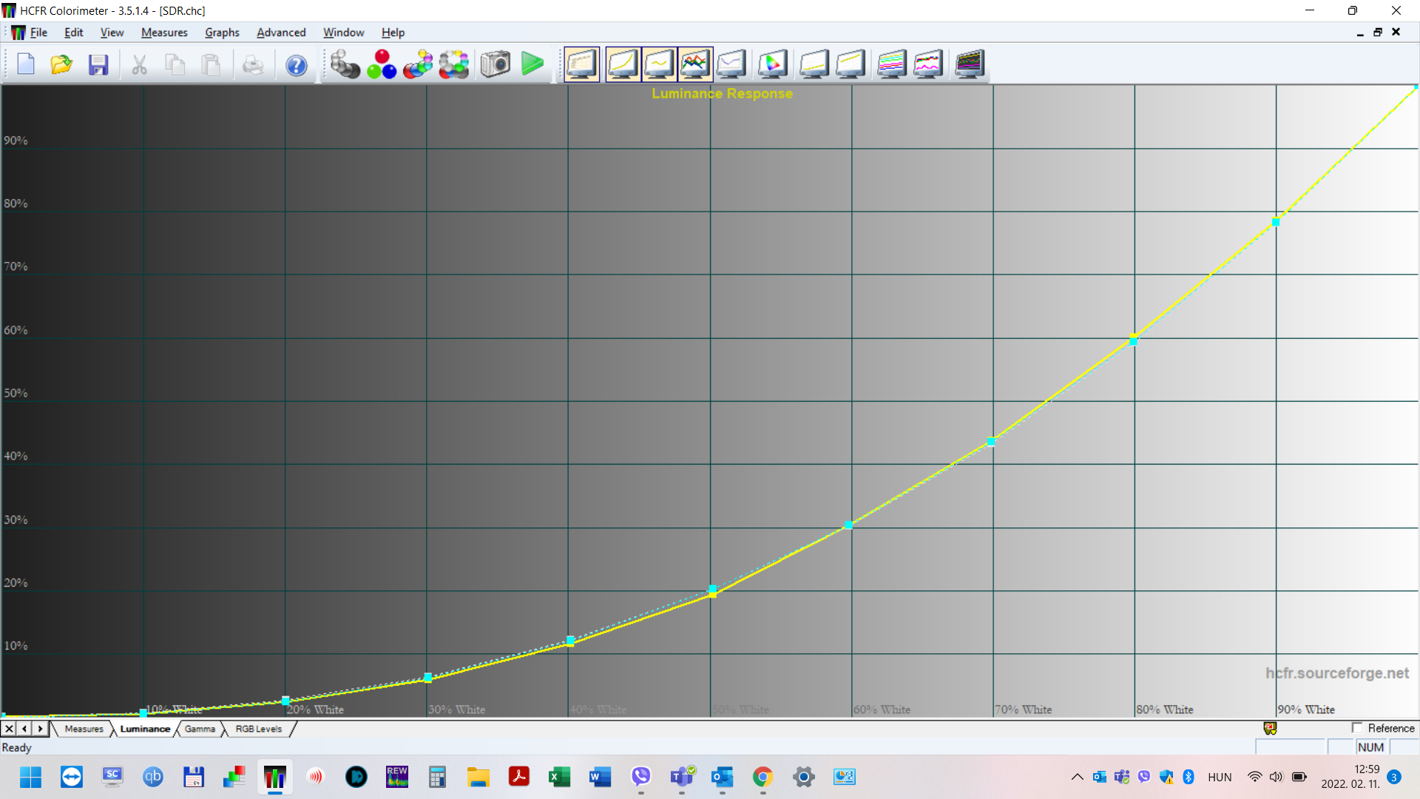Open the Graphs menu
Viewport: 1420px width, 799px height.
[222, 33]
